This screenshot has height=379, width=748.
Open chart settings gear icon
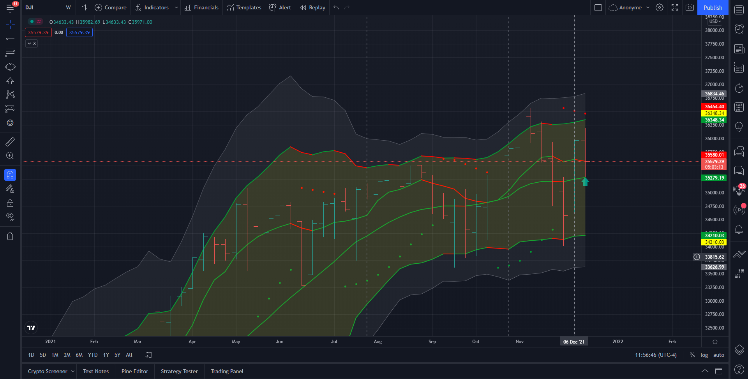click(x=660, y=7)
